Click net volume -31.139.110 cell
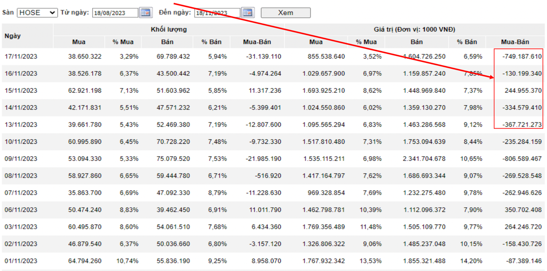The height and width of the screenshot is (271, 547). click(x=263, y=57)
